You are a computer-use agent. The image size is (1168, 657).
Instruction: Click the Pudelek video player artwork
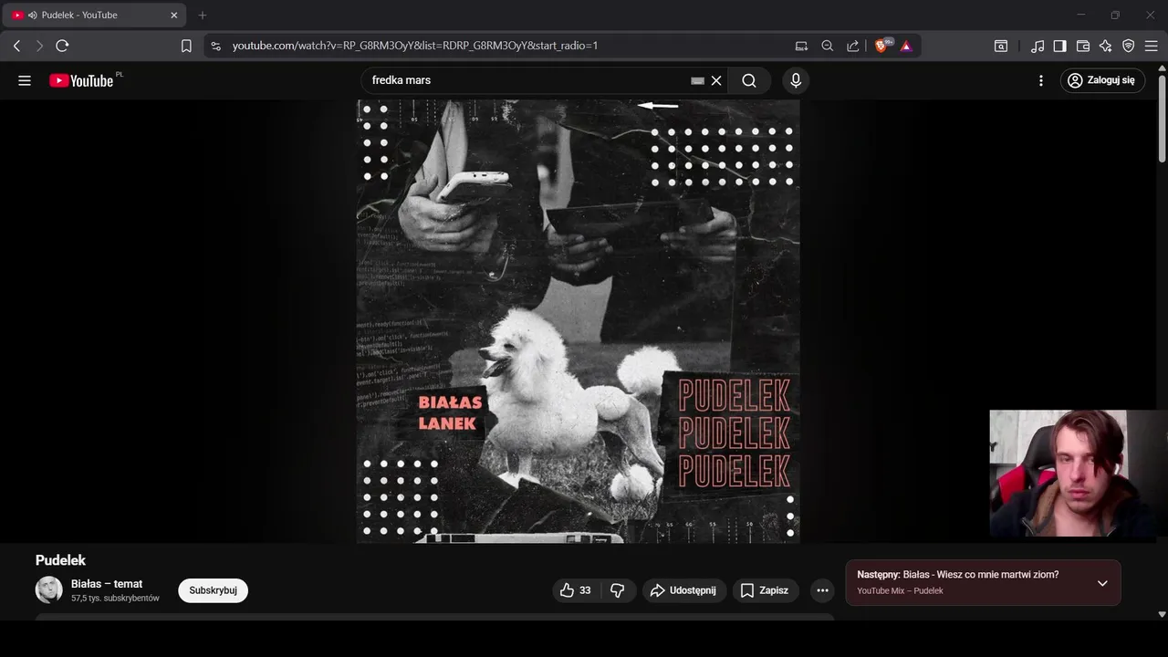pyautogui.click(x=578, y=321)
